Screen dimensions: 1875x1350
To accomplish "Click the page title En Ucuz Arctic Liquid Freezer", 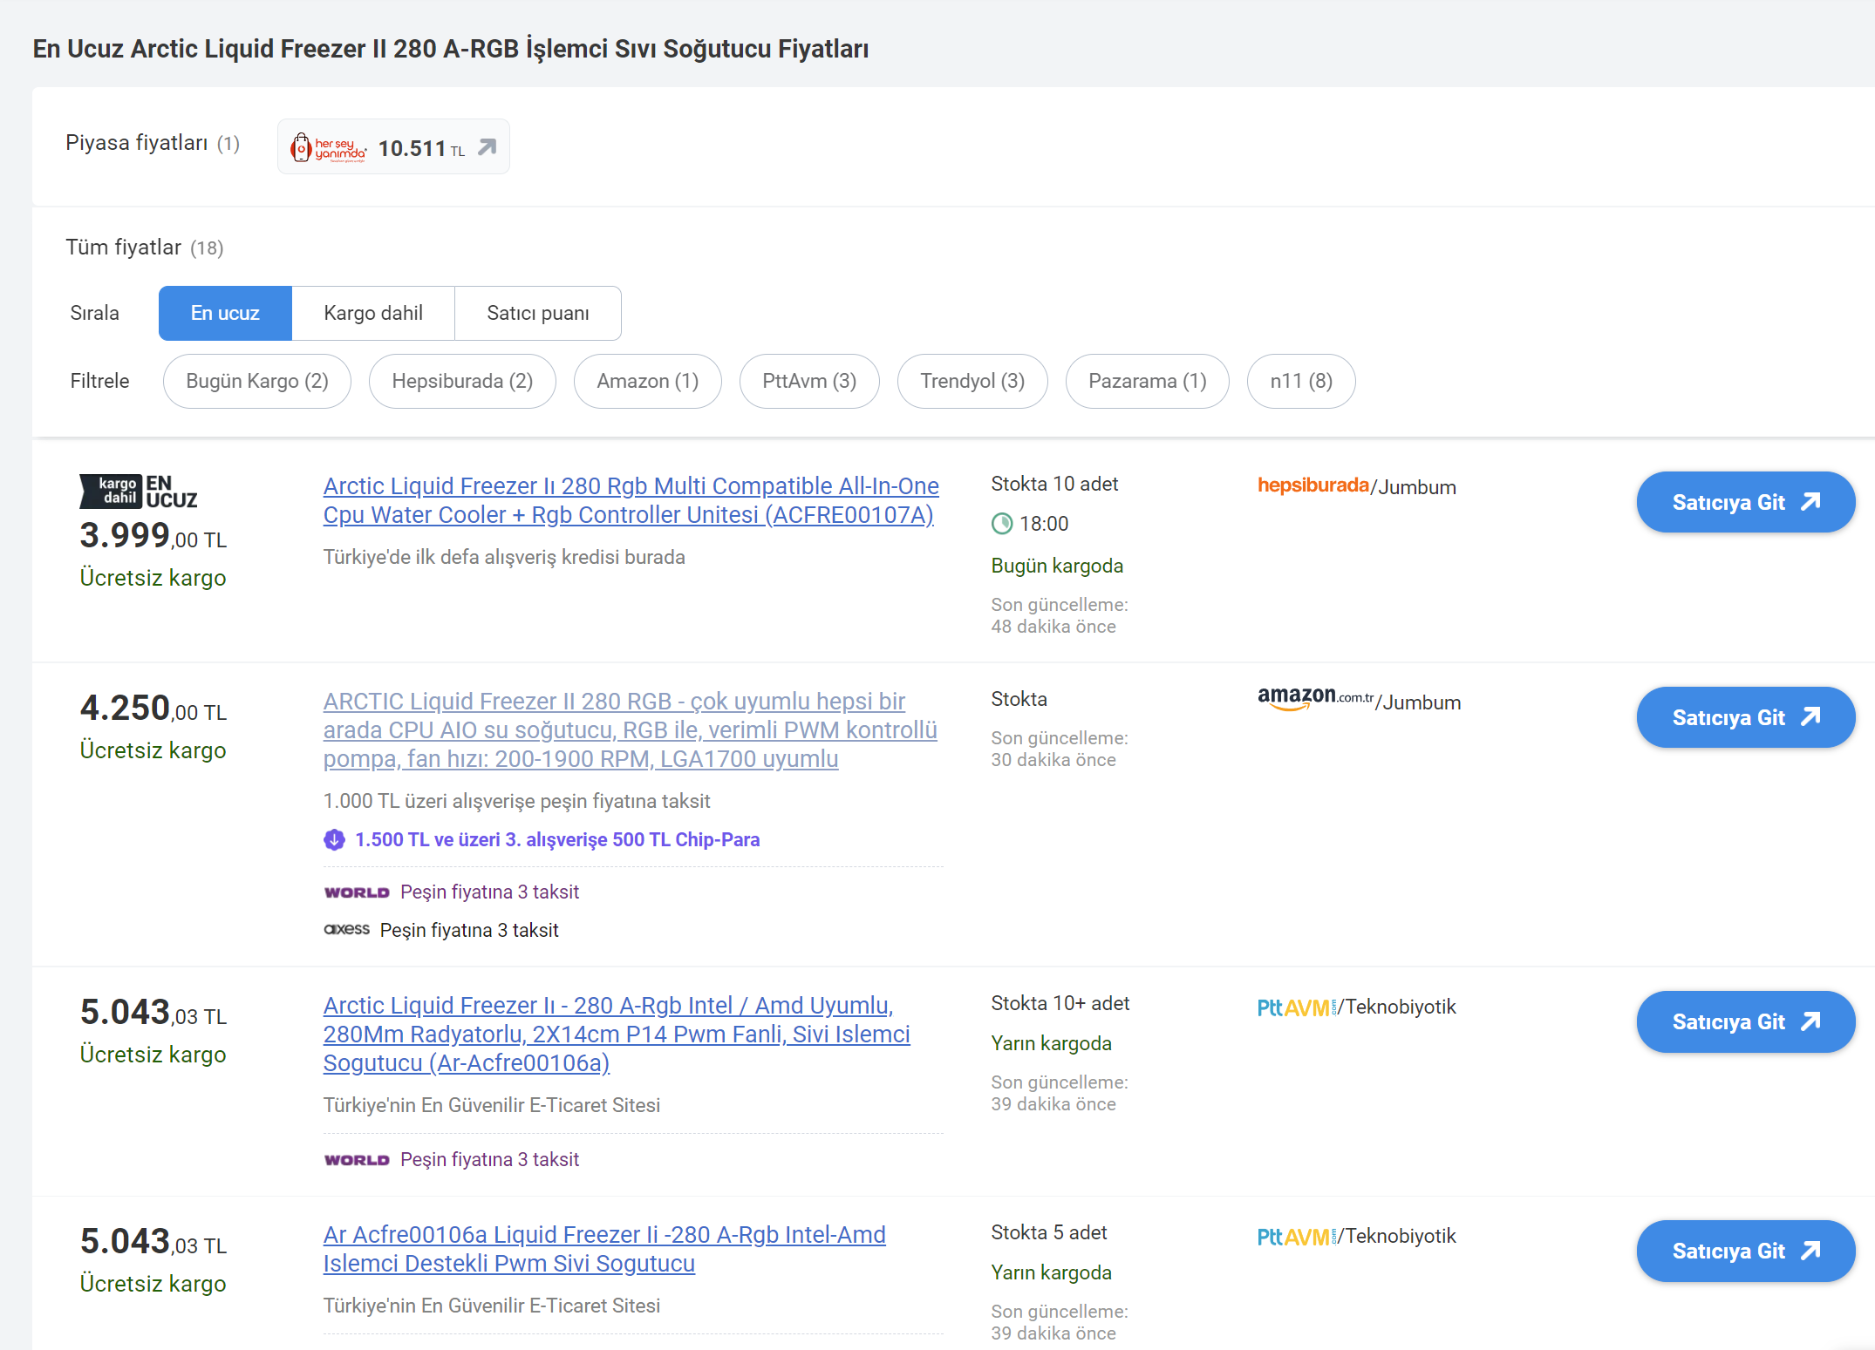I will [450, 49].
